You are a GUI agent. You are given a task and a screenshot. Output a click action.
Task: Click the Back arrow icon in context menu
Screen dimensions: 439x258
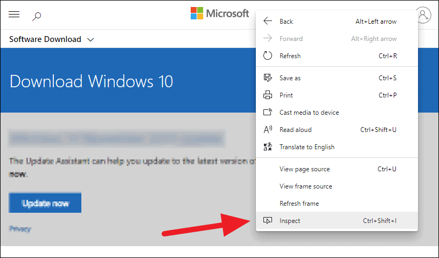click(x=268, y=21)
